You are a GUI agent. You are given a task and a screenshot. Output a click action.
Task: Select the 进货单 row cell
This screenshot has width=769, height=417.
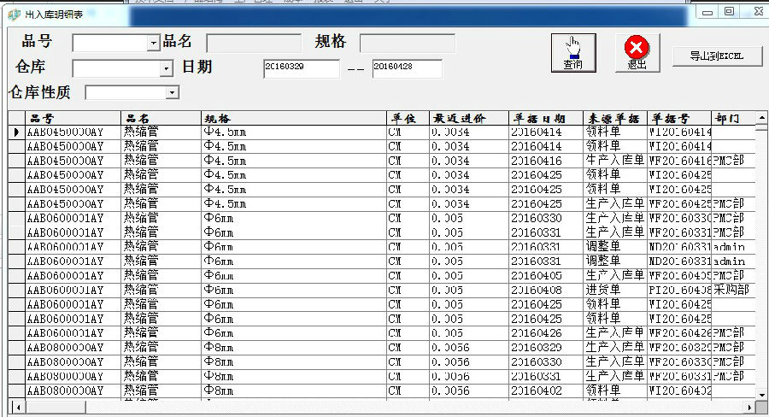point(614,290)
